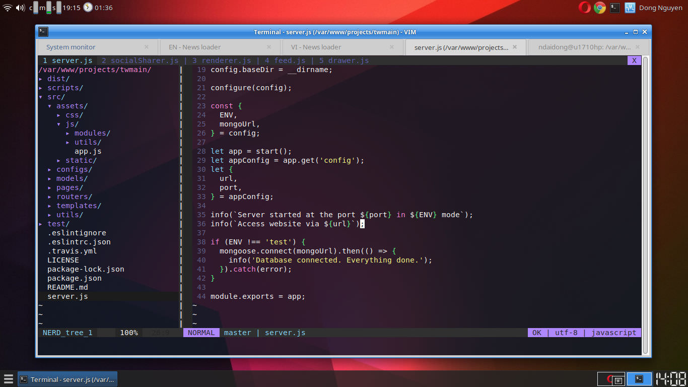Select the socialSharer.js buffer in the buffer bar
The height and width of the screenshot is (387, 688).
(x=141, y=60)
